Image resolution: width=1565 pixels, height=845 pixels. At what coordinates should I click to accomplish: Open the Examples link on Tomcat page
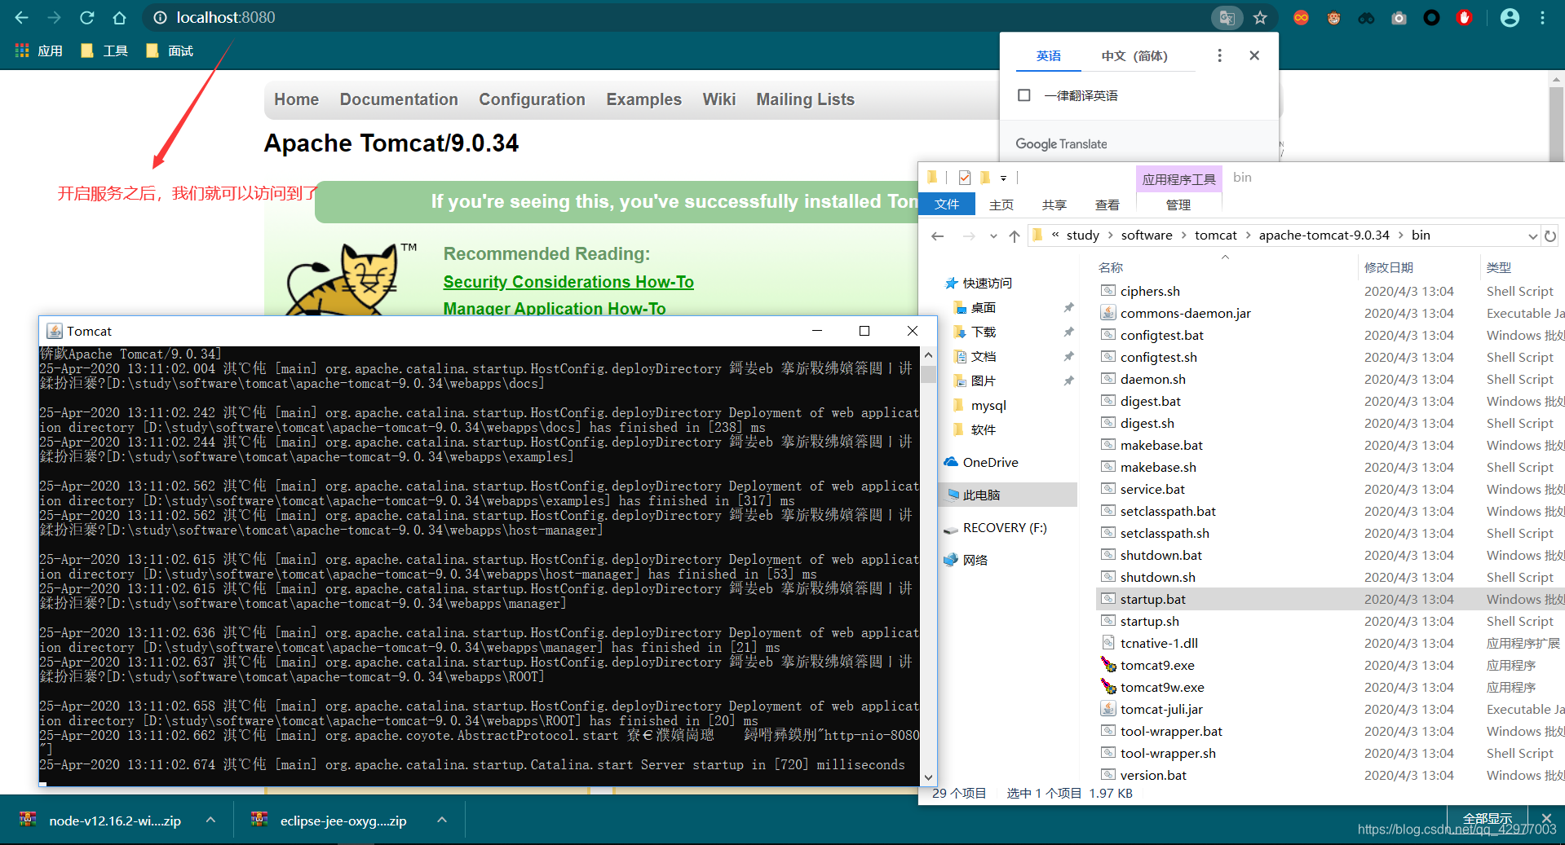pos(643,99)
